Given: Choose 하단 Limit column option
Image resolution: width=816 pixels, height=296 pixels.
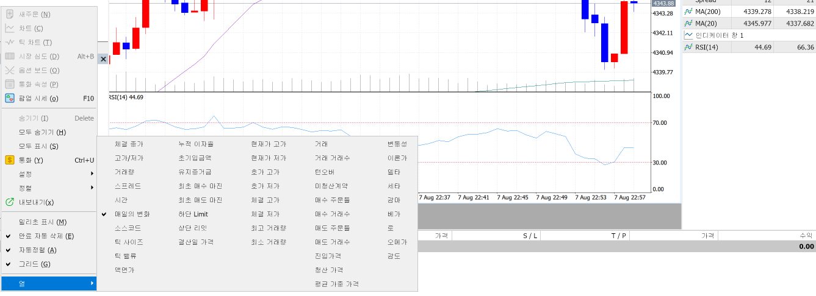Looking at the screenshot, I should [193, 214].
